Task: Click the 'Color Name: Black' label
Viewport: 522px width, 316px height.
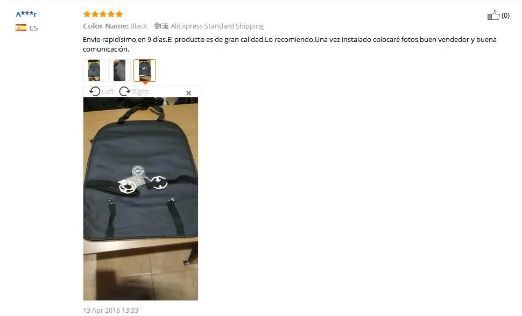Action: point(115,26)
